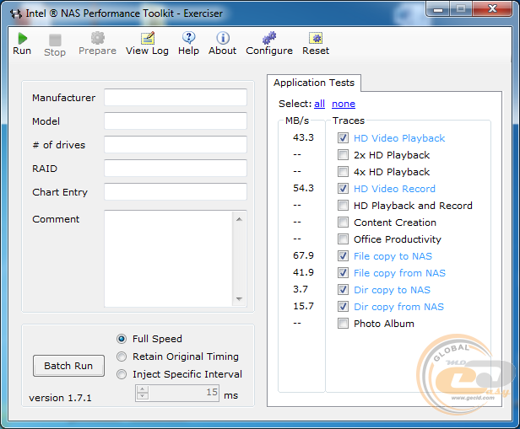The width and height of the screenshot is (520, 429).
Task: Close the Exerciser window
Action: (492, 8)
